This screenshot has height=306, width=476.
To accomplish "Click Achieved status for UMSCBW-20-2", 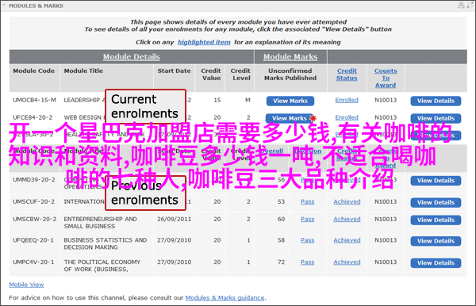I will point(347,219).
